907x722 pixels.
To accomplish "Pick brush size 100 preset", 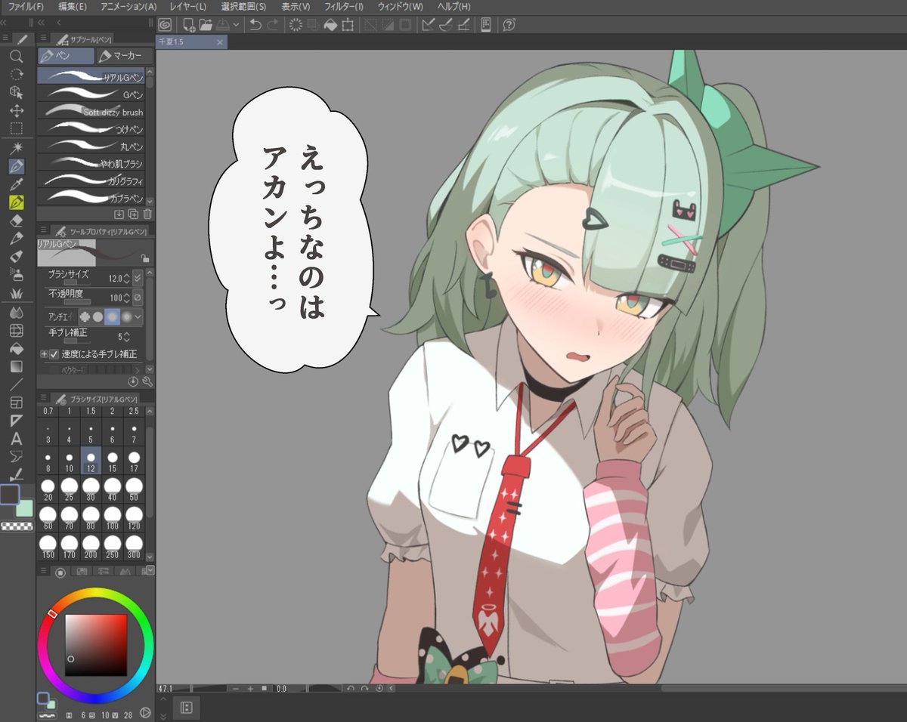I will tap(113, 517).
